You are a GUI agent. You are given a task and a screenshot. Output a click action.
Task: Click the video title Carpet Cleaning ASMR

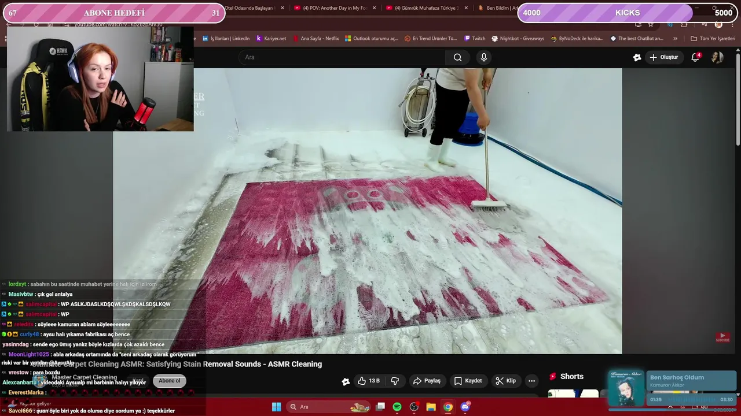(177, 364)
